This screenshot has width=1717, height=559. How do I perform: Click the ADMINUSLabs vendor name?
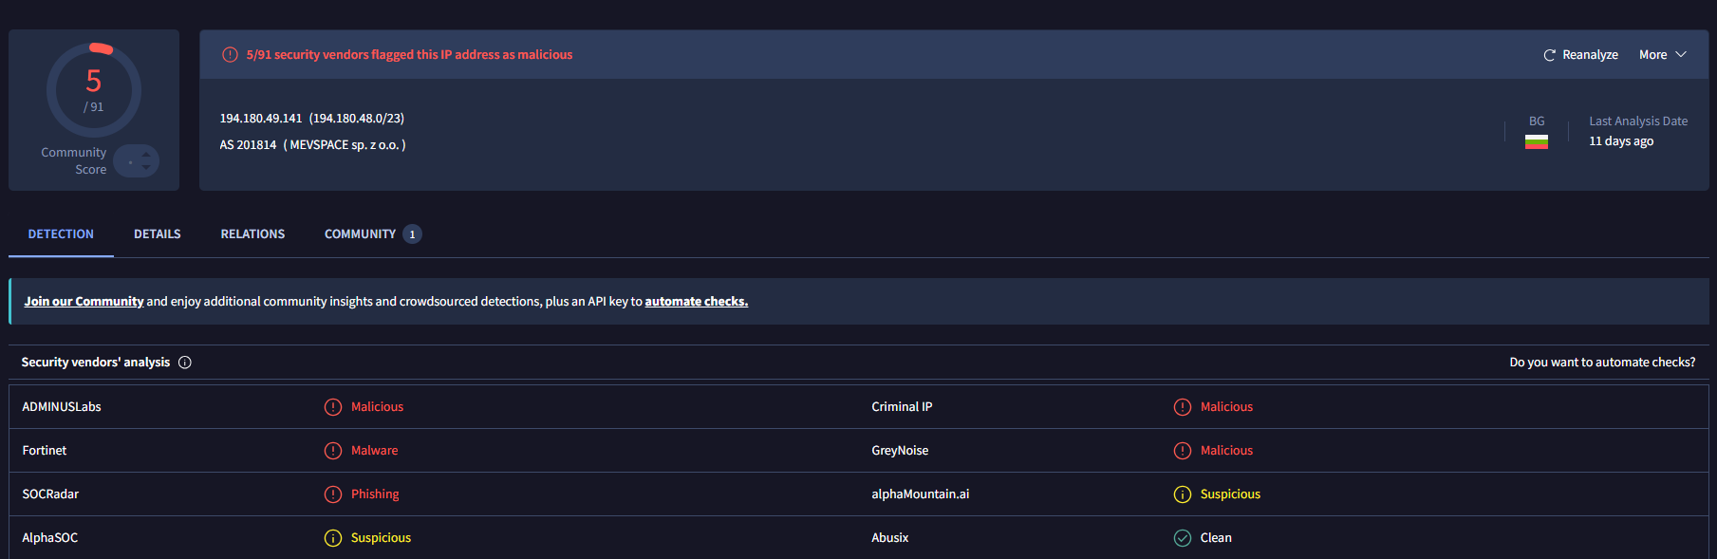[x=62, y=407]
